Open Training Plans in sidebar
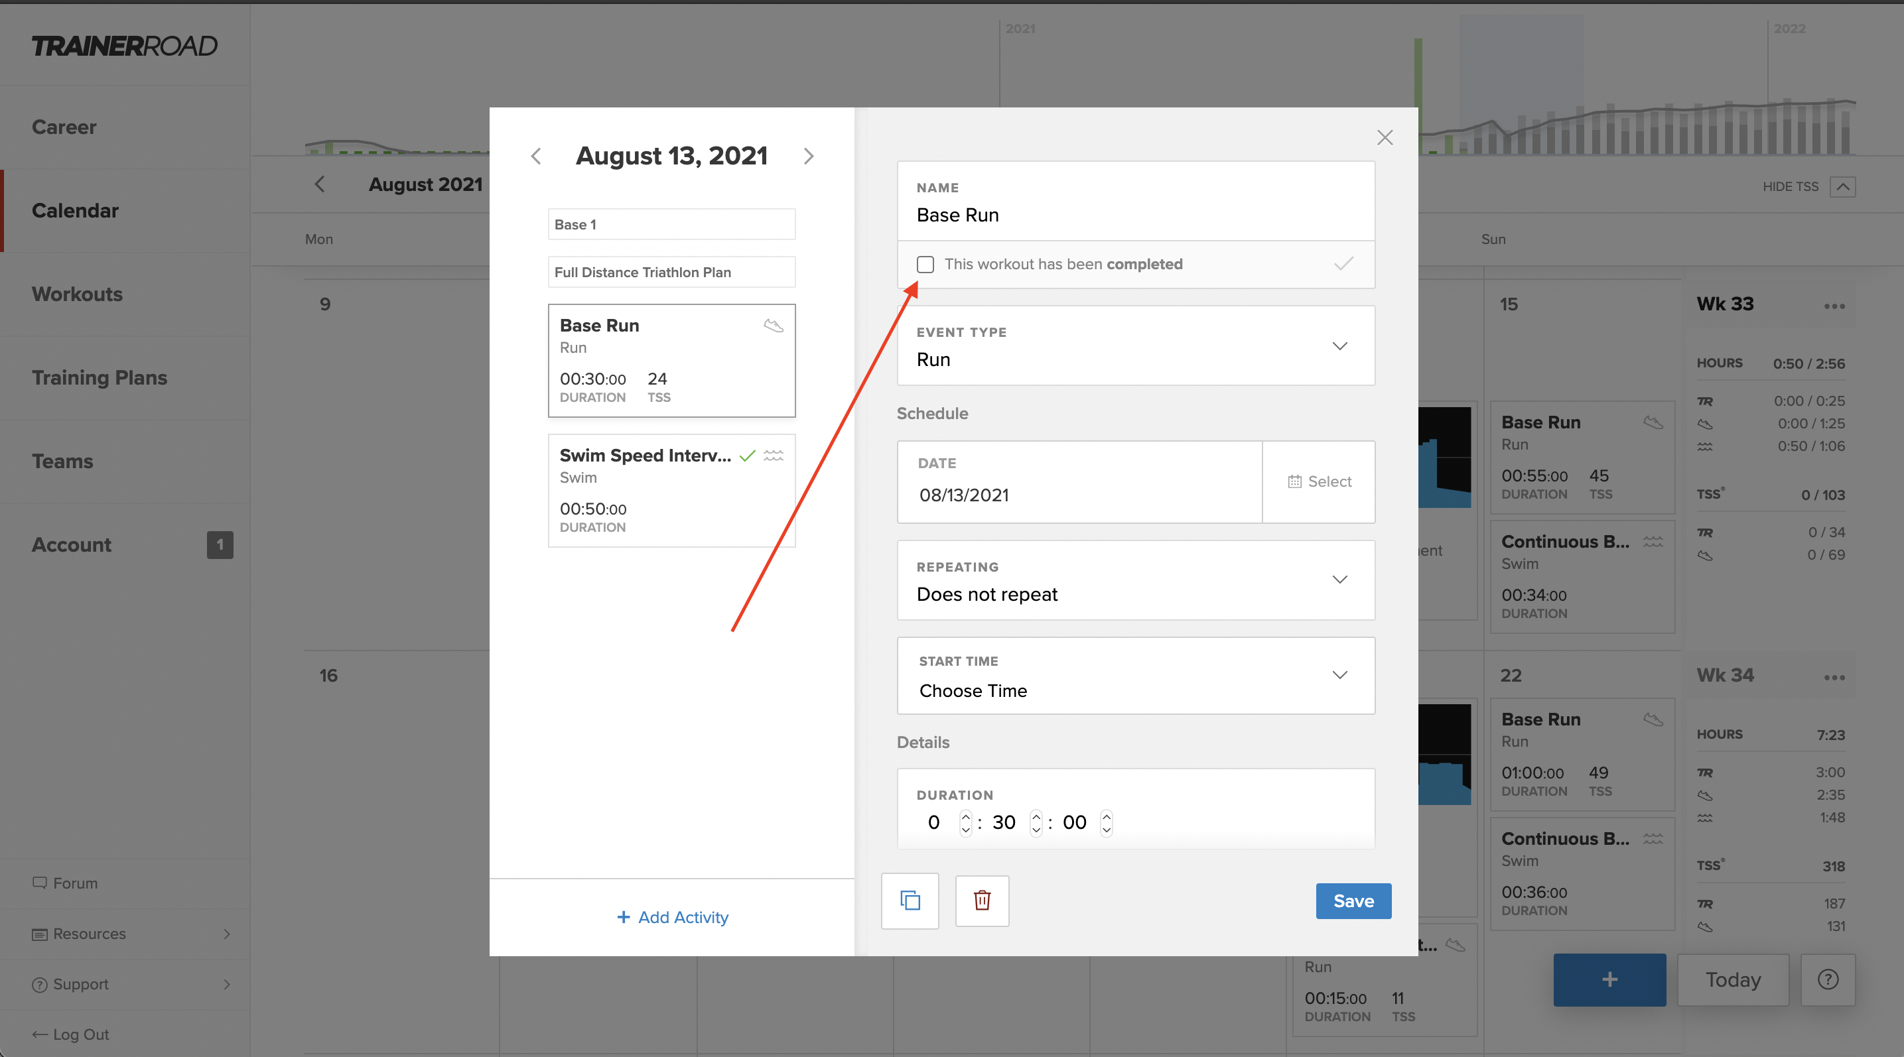Image resolution: width=1904 pixels, height=1057 pixels. tap(100, 377)
